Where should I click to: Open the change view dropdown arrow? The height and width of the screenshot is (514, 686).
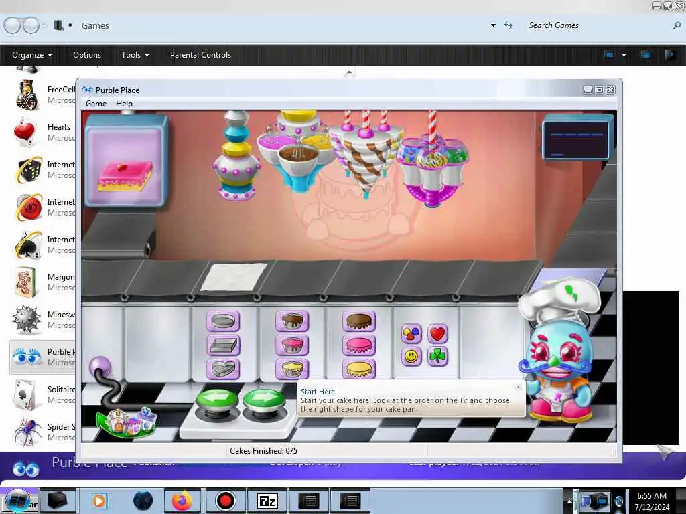624,55
